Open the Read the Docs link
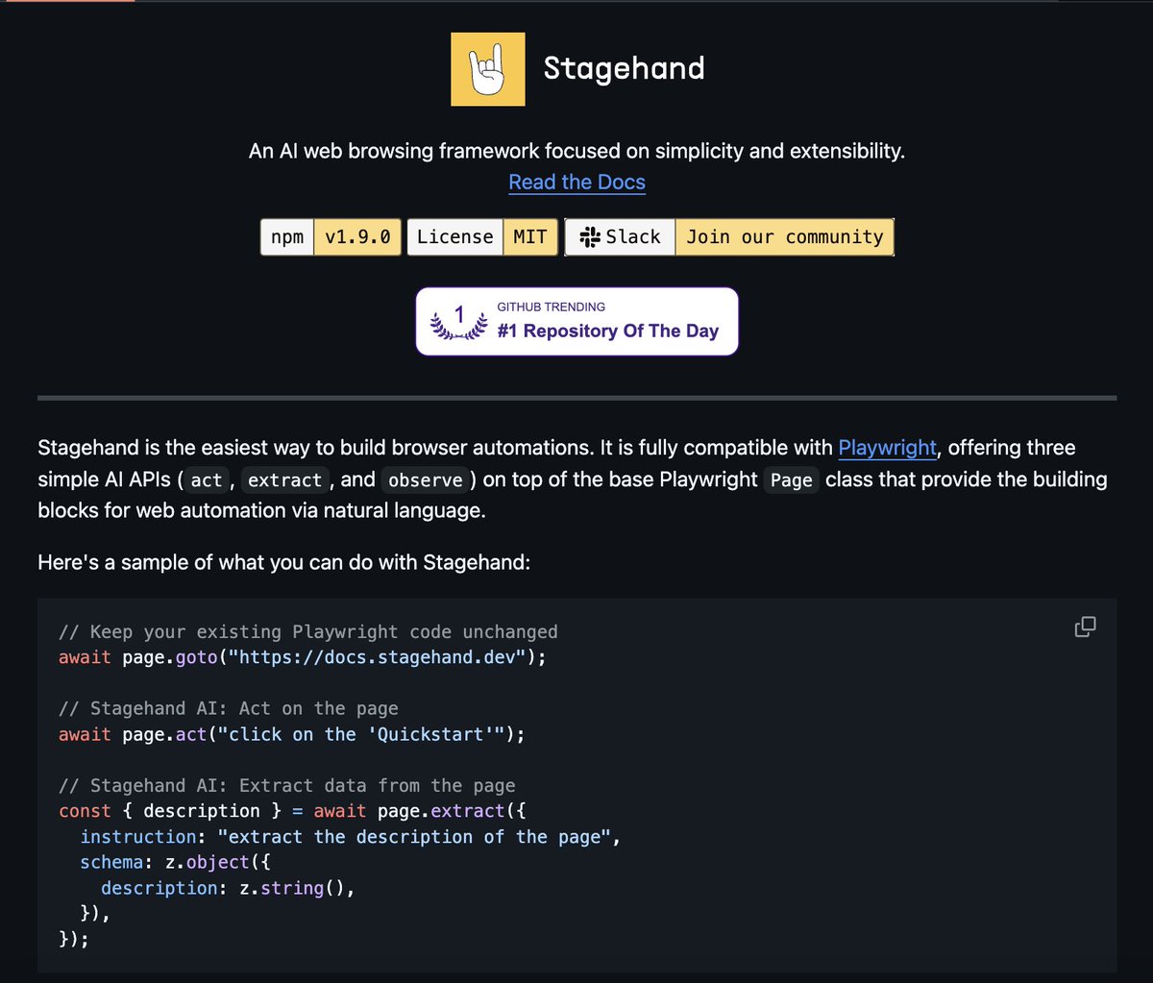This screenshot has width=1153, height=983. point(576,182)
